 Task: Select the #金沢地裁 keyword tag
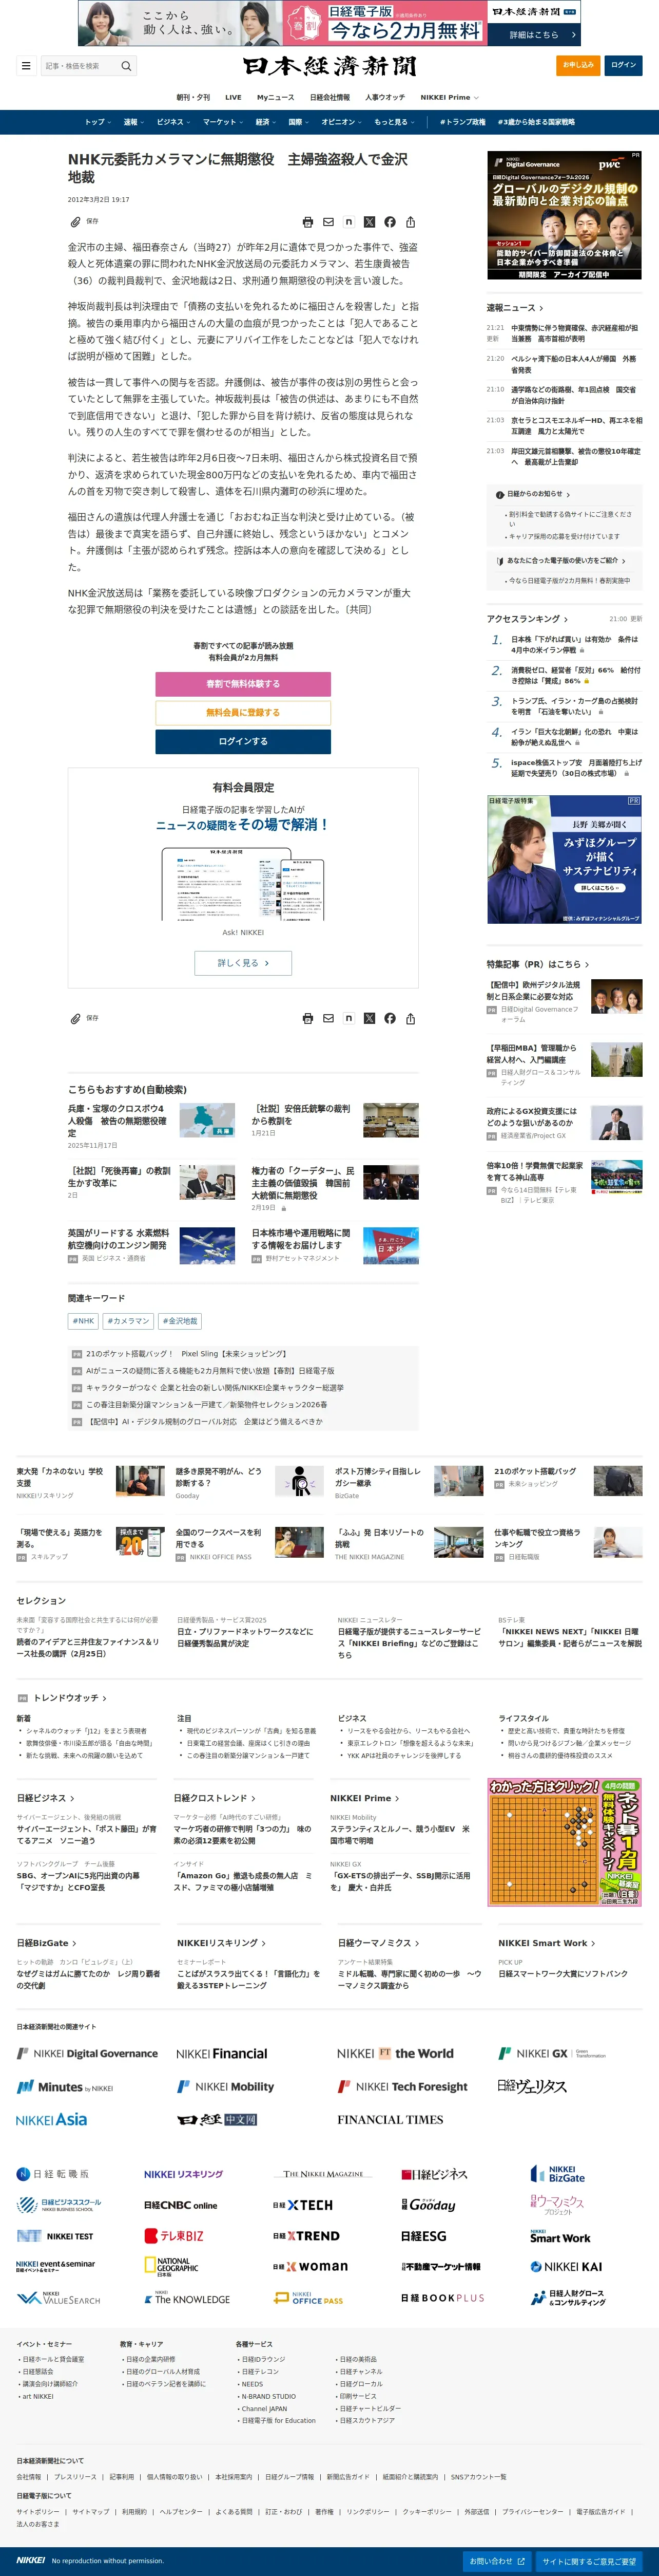click(x=180, y=1321)
